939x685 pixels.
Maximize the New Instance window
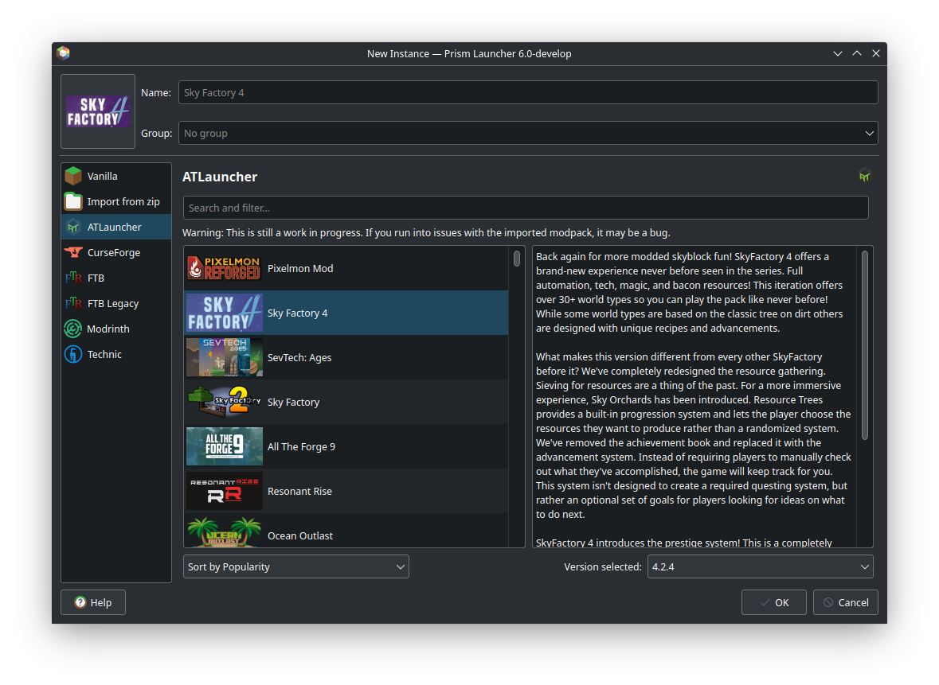click(x=857, y=53)
